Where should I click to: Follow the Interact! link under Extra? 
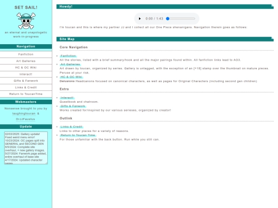(x=67, y=98)
